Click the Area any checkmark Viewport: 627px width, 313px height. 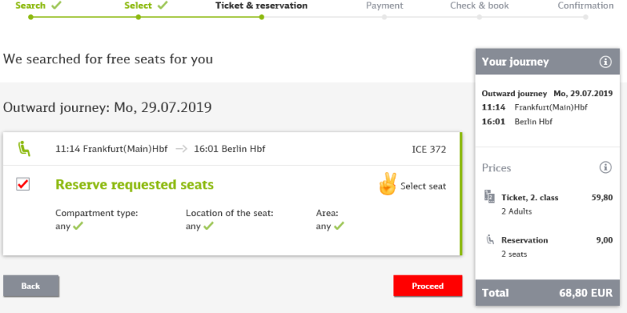point(339,226)
